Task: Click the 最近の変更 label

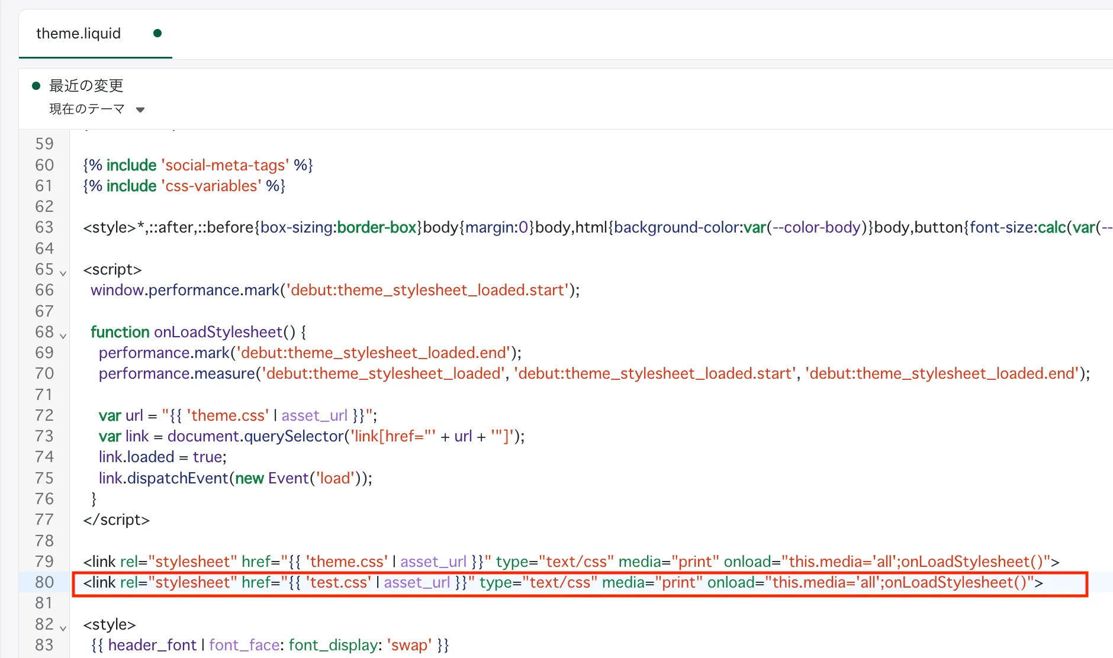Action: pos(86,86)
